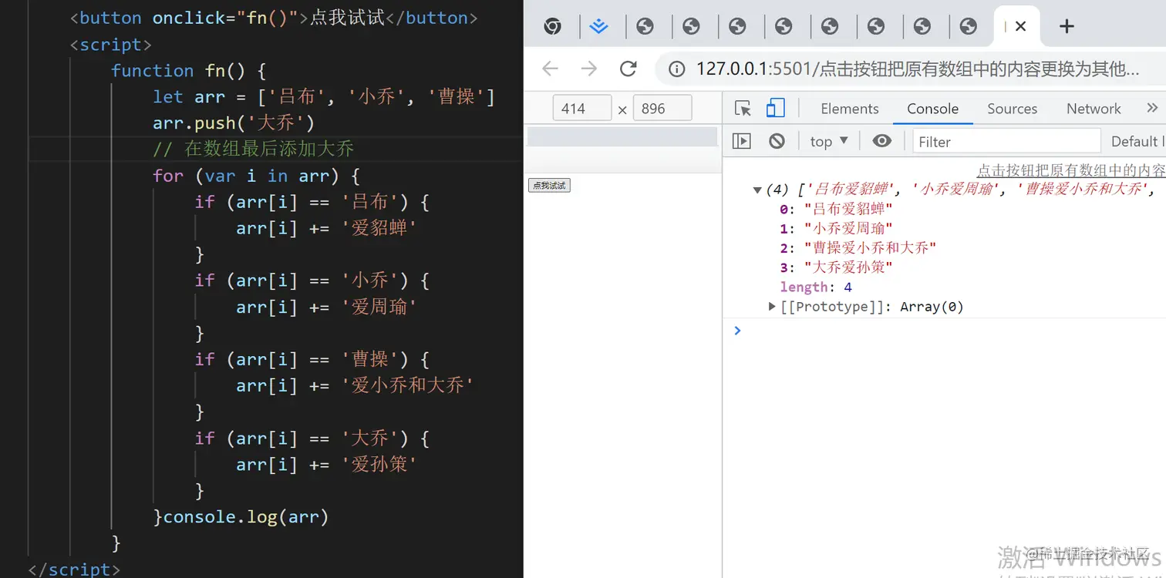This screenshot has width=1166, height=578.
Task: Switch to the tab with the blue icon
Action: [598, 26]
